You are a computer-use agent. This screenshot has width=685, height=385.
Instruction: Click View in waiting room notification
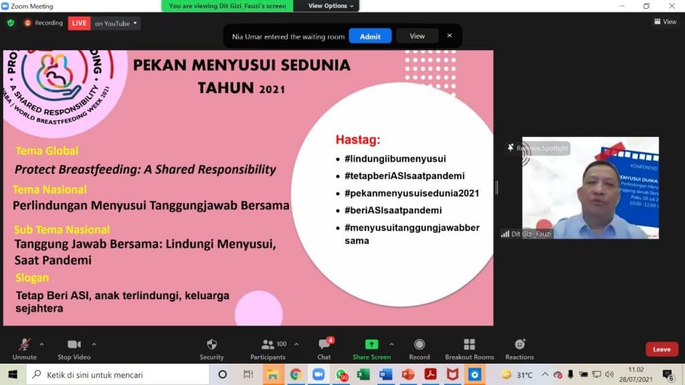click(417, 36)
